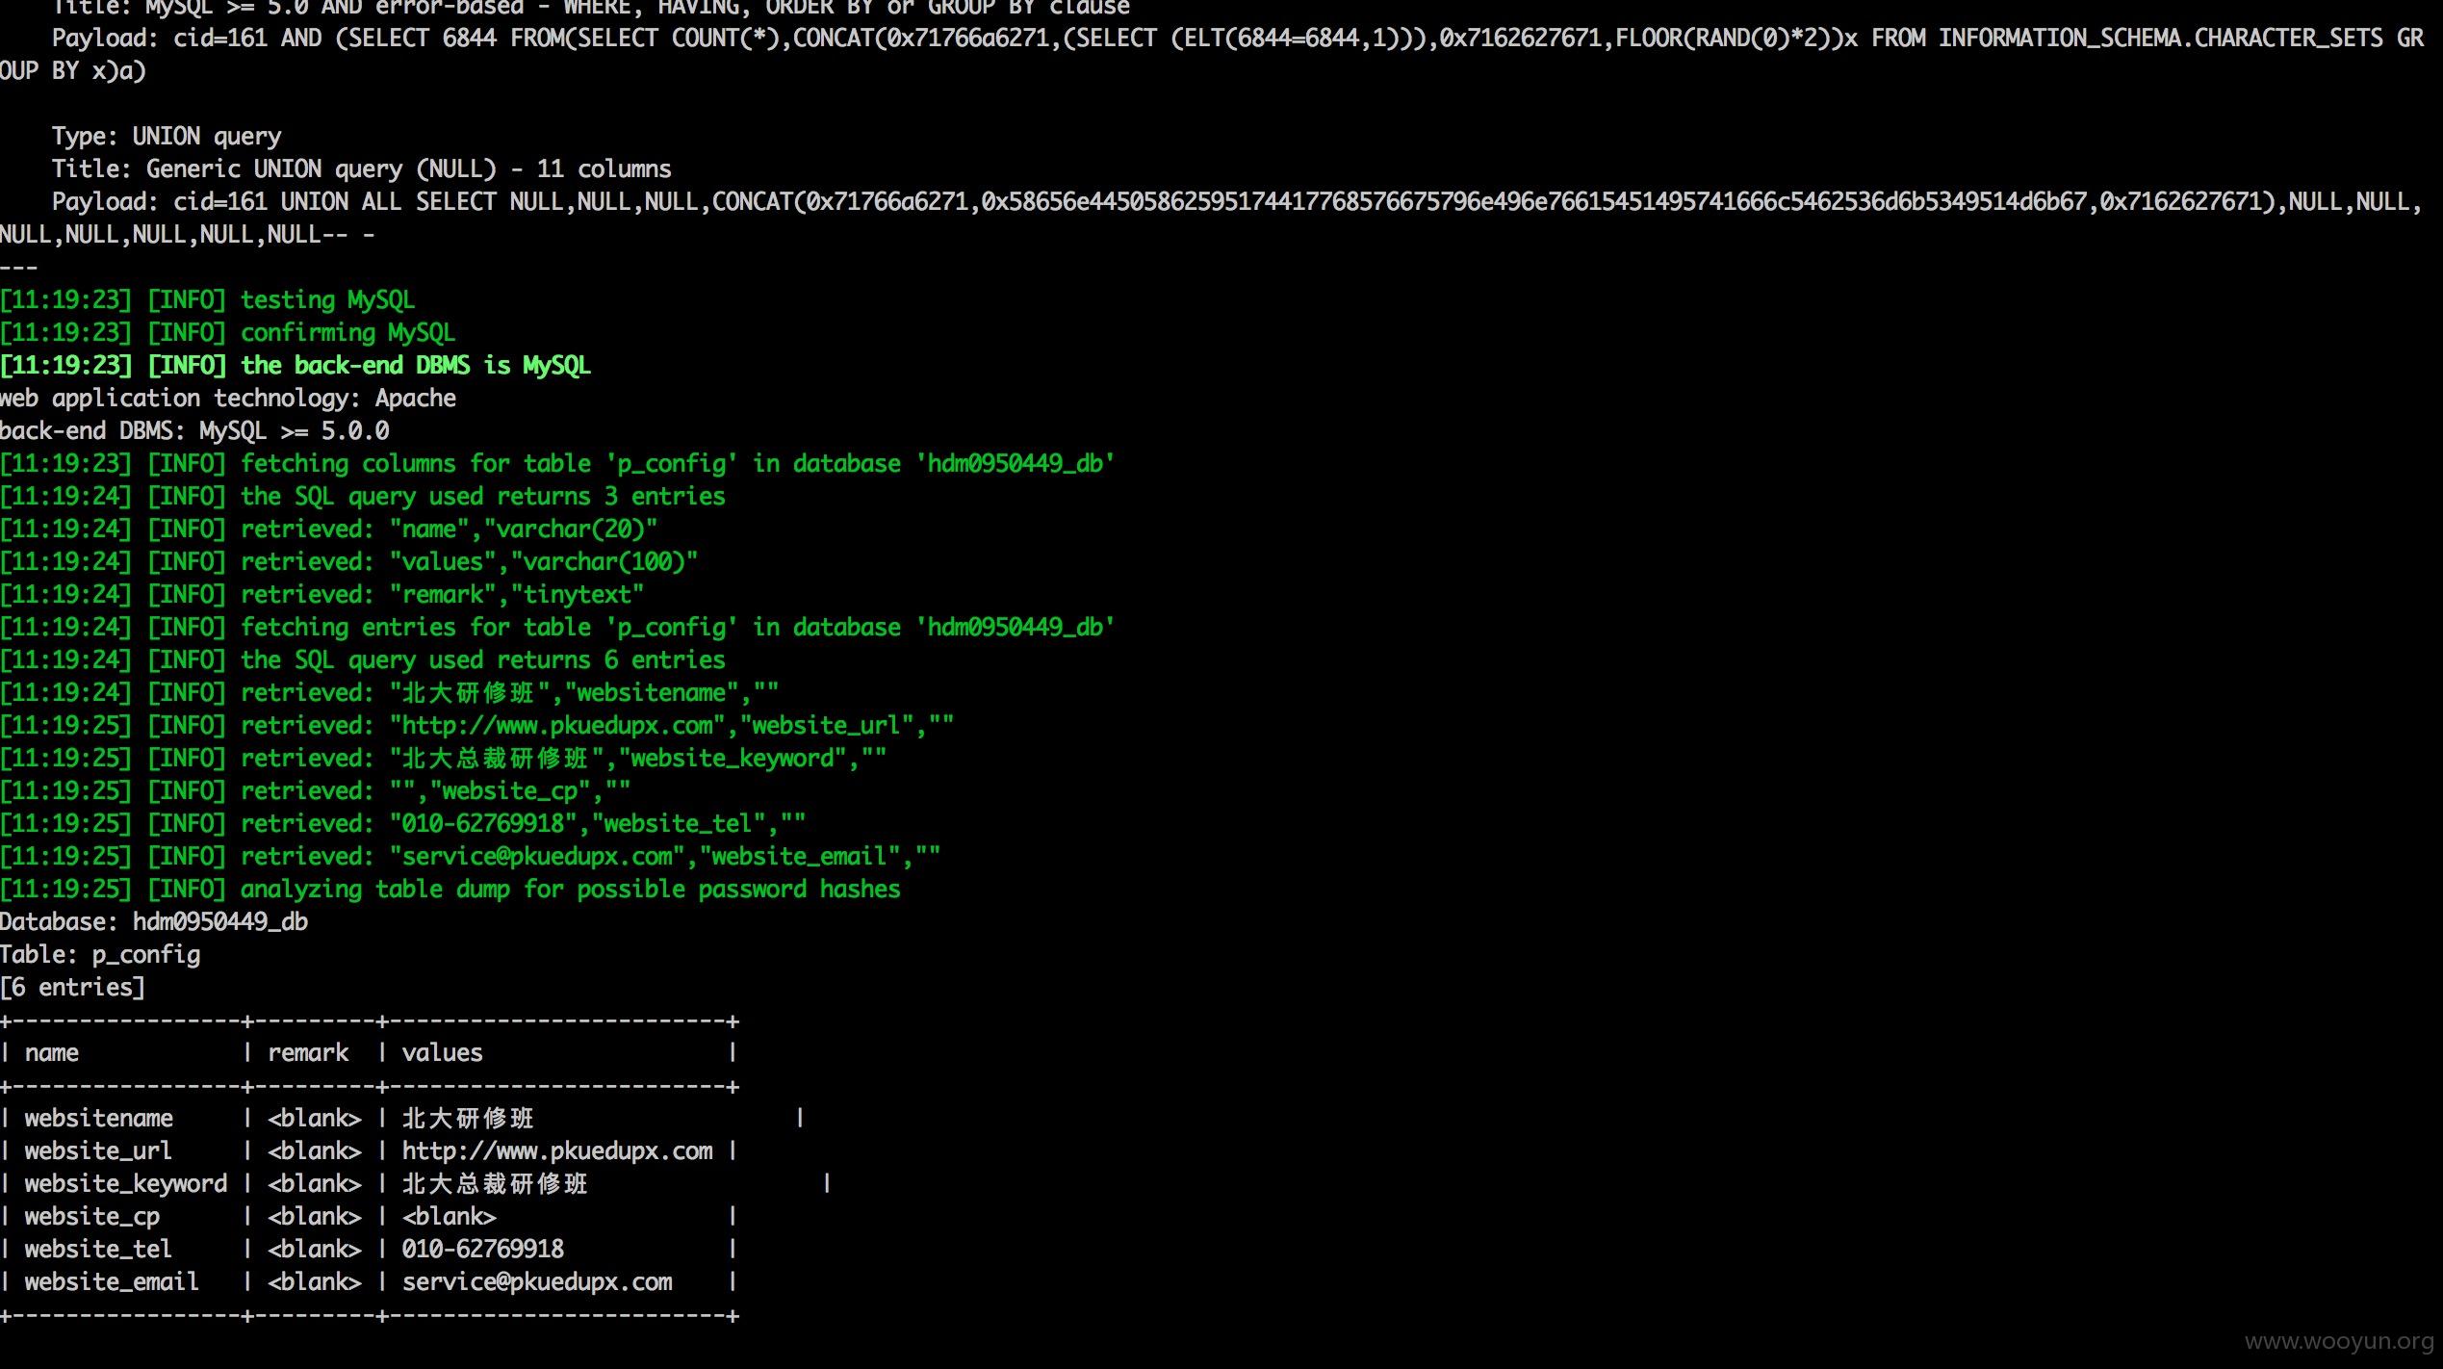The image size is (2443, 1369).
Task: Click 'SQL query used returns 3 entries' line
Action: point(363,497)
